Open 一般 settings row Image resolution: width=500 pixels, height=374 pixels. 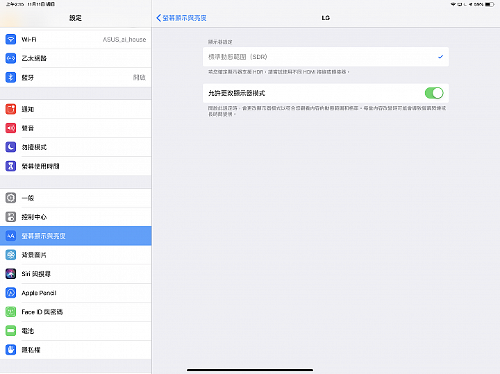click(76, 198)
